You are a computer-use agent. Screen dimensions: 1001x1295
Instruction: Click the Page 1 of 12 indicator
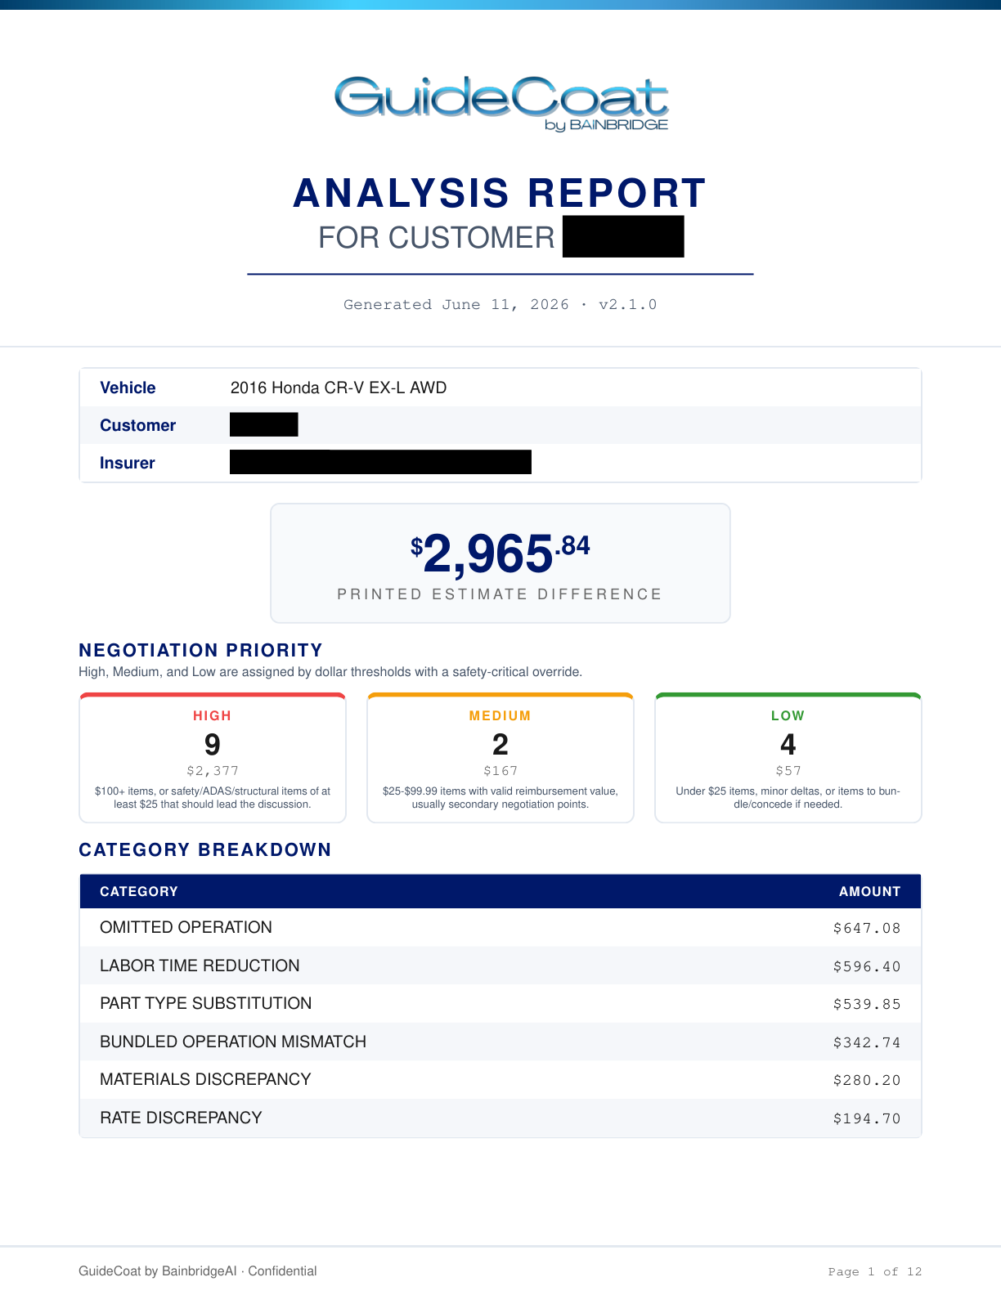coord(874,1271)
